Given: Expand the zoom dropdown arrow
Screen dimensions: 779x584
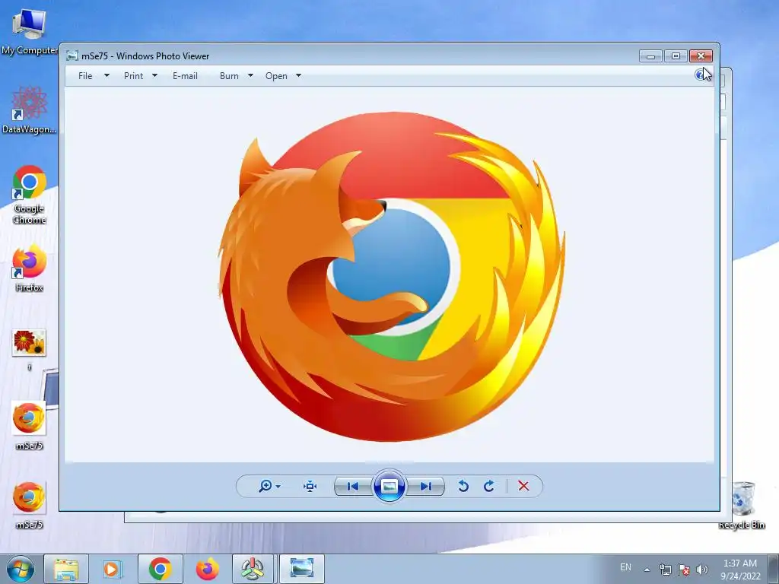Looking at the screenshot, I should tap(278, 486).
